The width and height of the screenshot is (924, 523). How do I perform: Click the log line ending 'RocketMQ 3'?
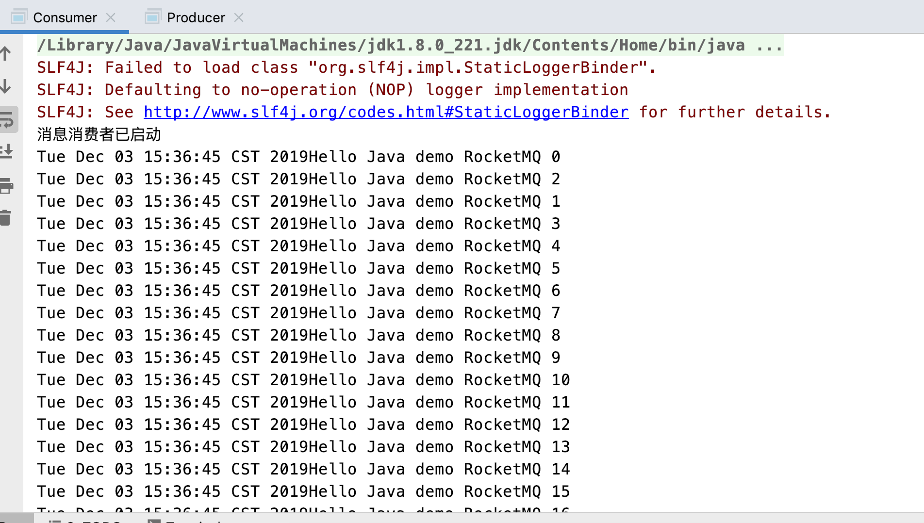point(298,224)
